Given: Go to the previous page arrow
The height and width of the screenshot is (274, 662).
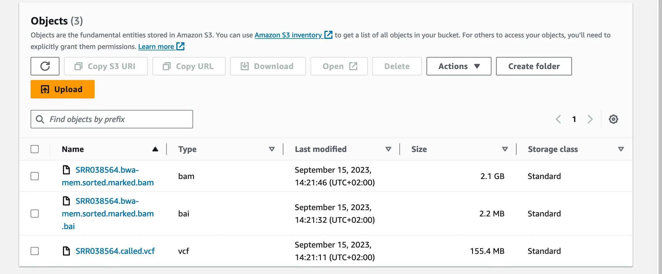Looking at the screenshot, I should (x=558, y=119).
